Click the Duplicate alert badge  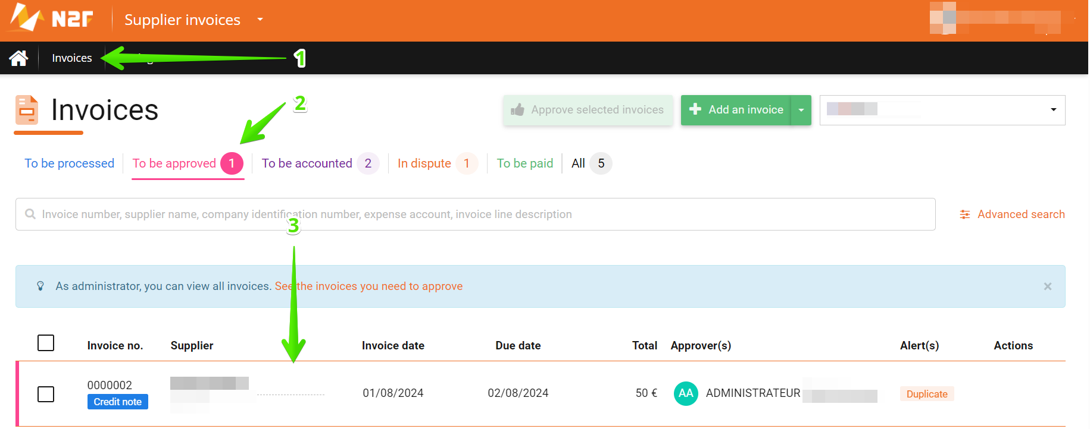coord(927,394)
